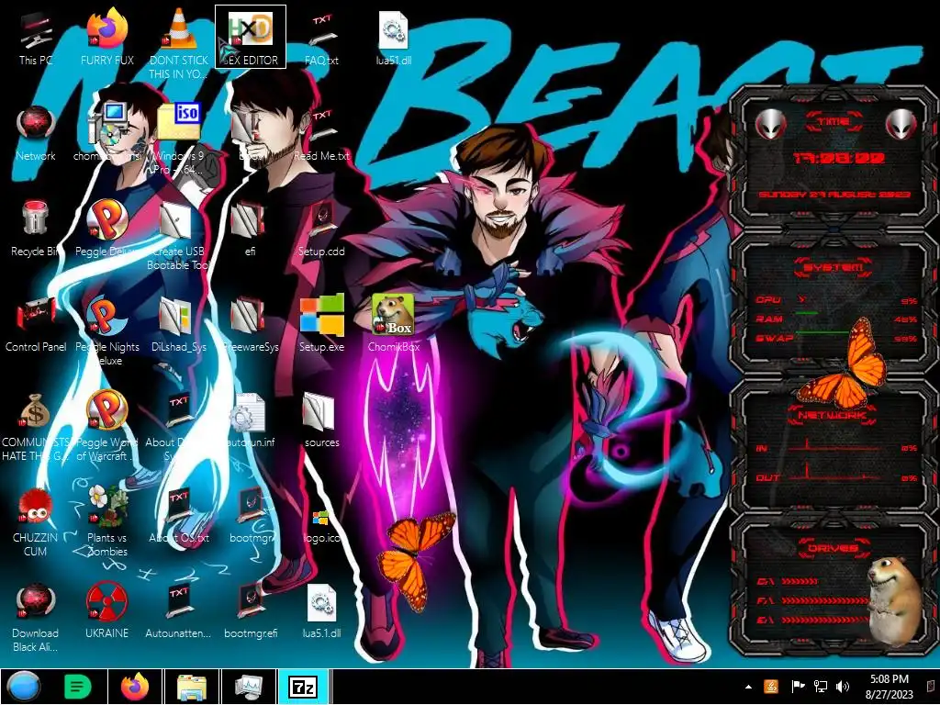Open the Recycle Bin
Viewport: 940px width, 705px height.
tap(36, 229)
